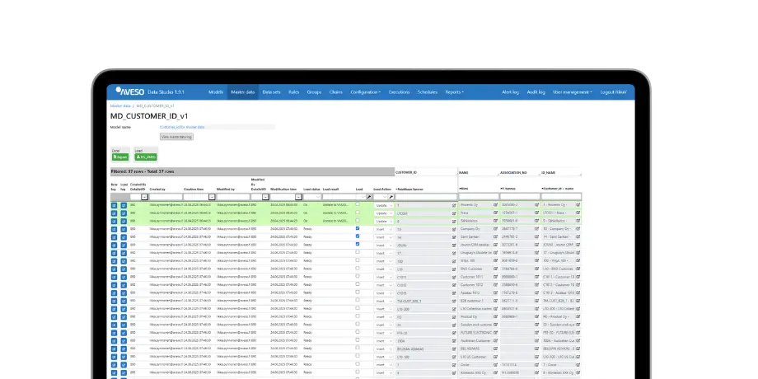Image resolution: width=758 pixels, height=379 pixels.
Task: Check Load checkbox for customer L10
Action: coord(358,269)
